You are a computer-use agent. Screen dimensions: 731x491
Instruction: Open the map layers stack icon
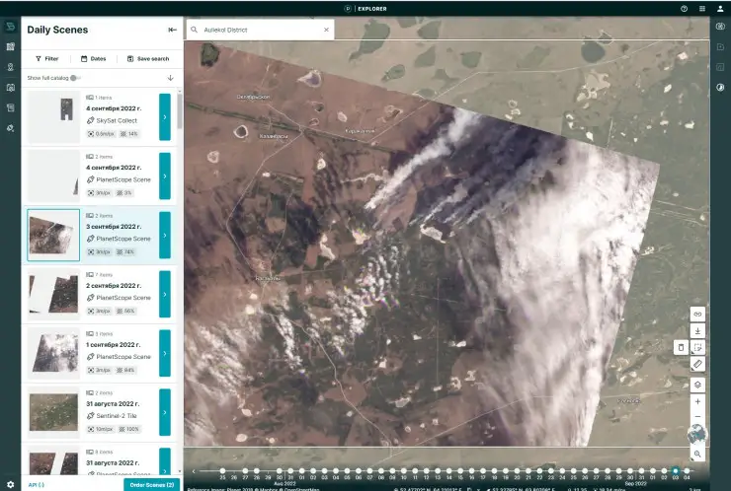point(697,384)
